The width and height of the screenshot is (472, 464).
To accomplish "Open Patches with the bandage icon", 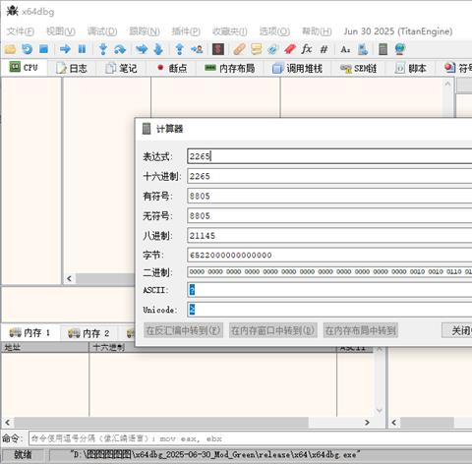I will coord(239,49).
